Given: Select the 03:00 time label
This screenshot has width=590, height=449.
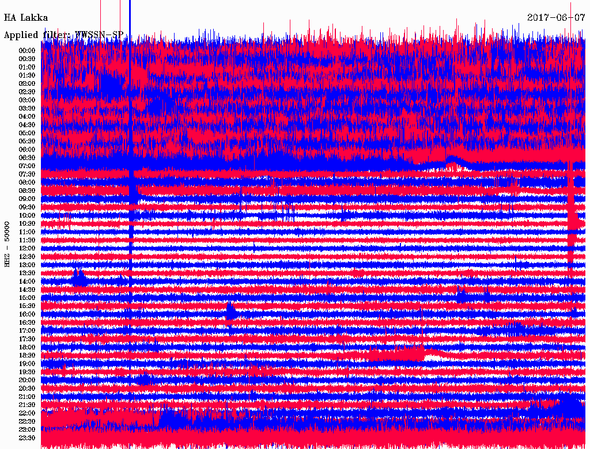Looking at the screenshot, I should click(x=27, y=100).
